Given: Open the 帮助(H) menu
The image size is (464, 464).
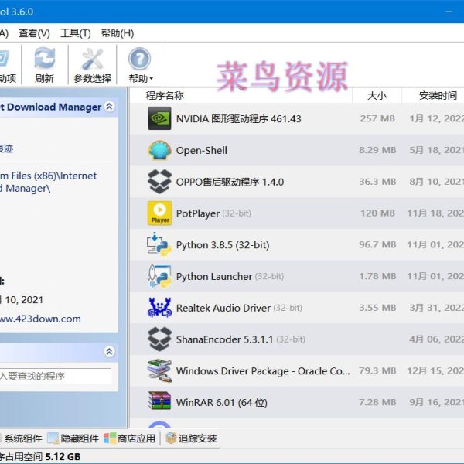Looking at the screenshot, I should tap(118, 33).
